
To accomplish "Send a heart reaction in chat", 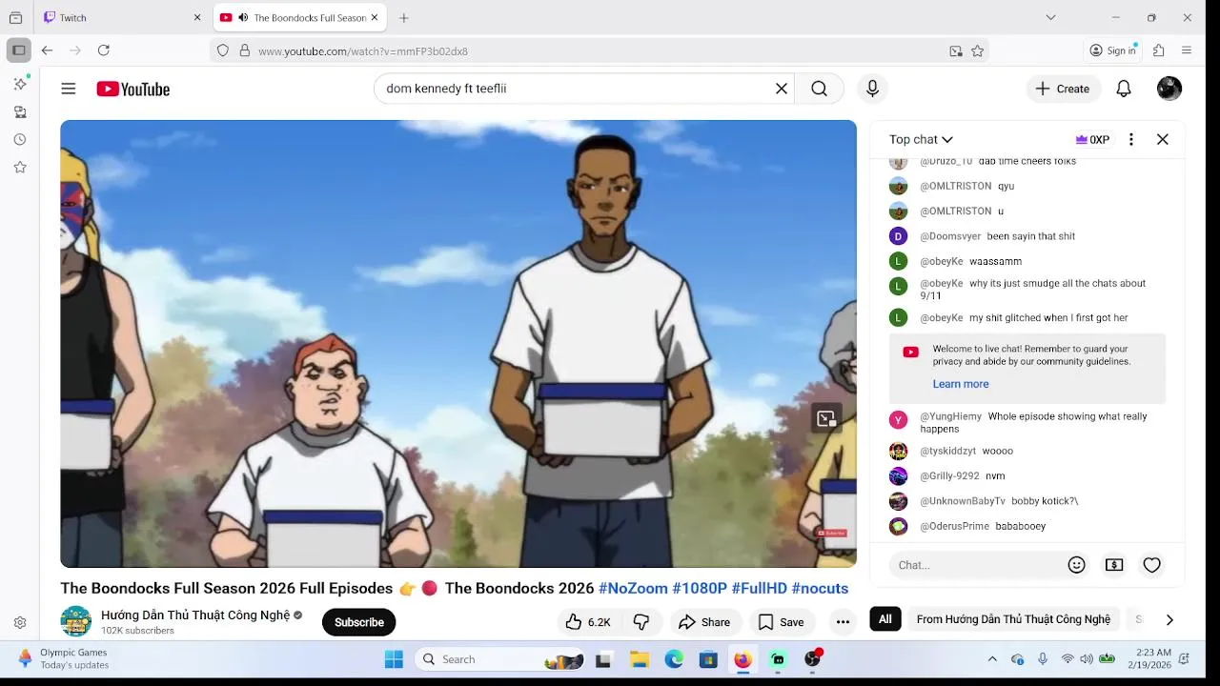I will [x=1152, y=565].
